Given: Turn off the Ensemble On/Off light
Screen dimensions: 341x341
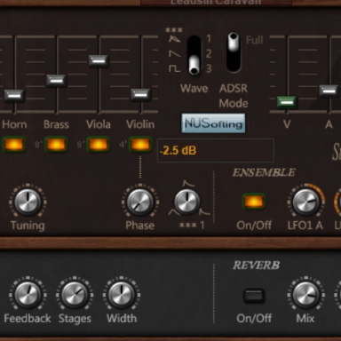Looking at the screenshot, I should coord(254,202).
